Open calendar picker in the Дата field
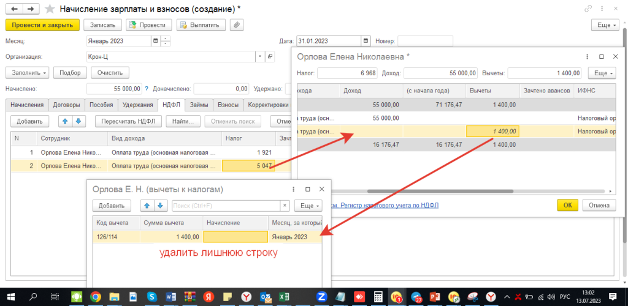 click(366, 41)
